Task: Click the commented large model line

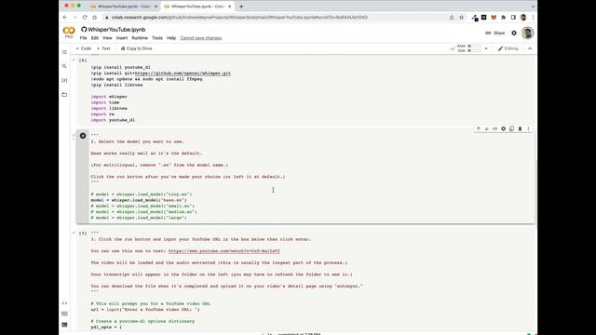Action: tap(139, 218)
